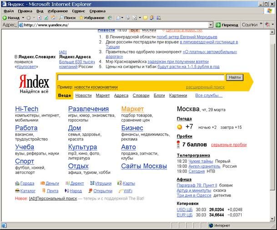Open the Forward button history dropdown
This screenshot has height=230, width=277.
[34, 18]
